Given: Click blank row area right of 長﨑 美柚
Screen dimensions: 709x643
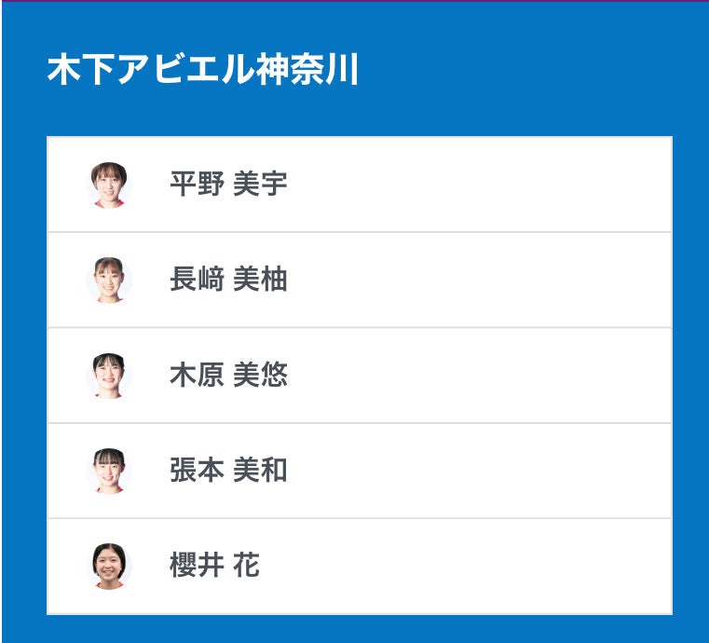Looking at the screenshot, I should click(x=484, y=280).
